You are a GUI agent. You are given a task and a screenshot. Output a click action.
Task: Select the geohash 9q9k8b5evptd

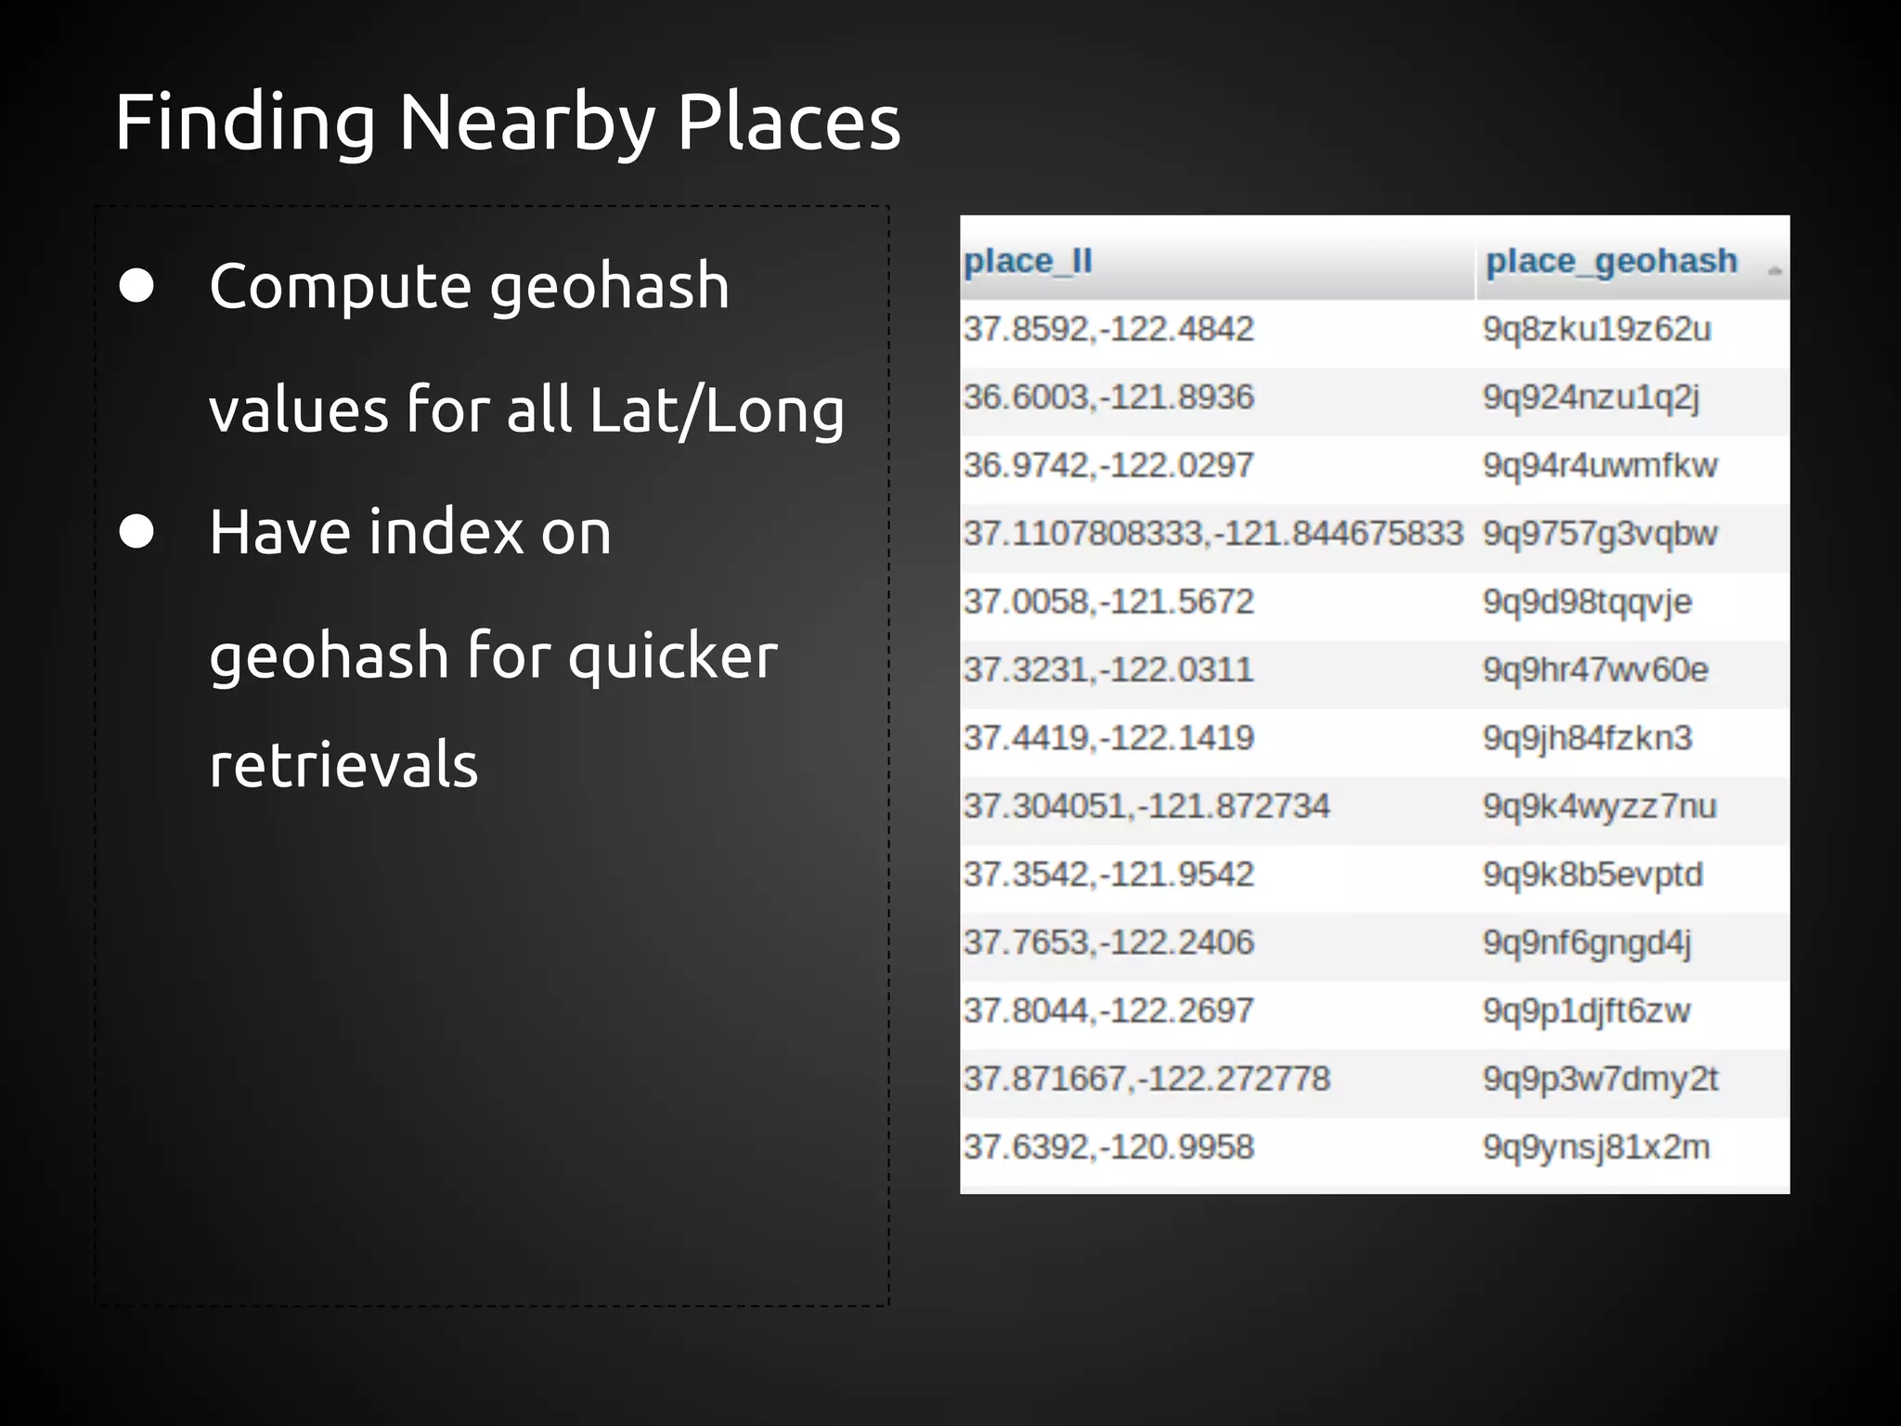point(1593,875)
